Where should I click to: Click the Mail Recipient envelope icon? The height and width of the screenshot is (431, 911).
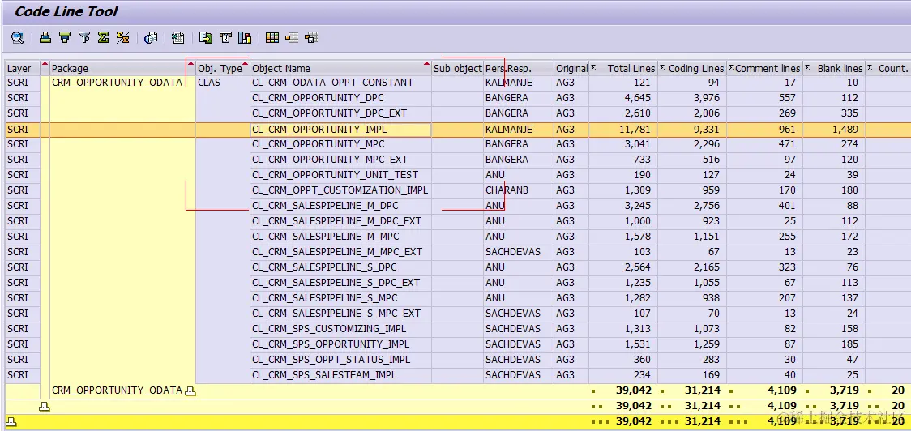pos(225,38)
